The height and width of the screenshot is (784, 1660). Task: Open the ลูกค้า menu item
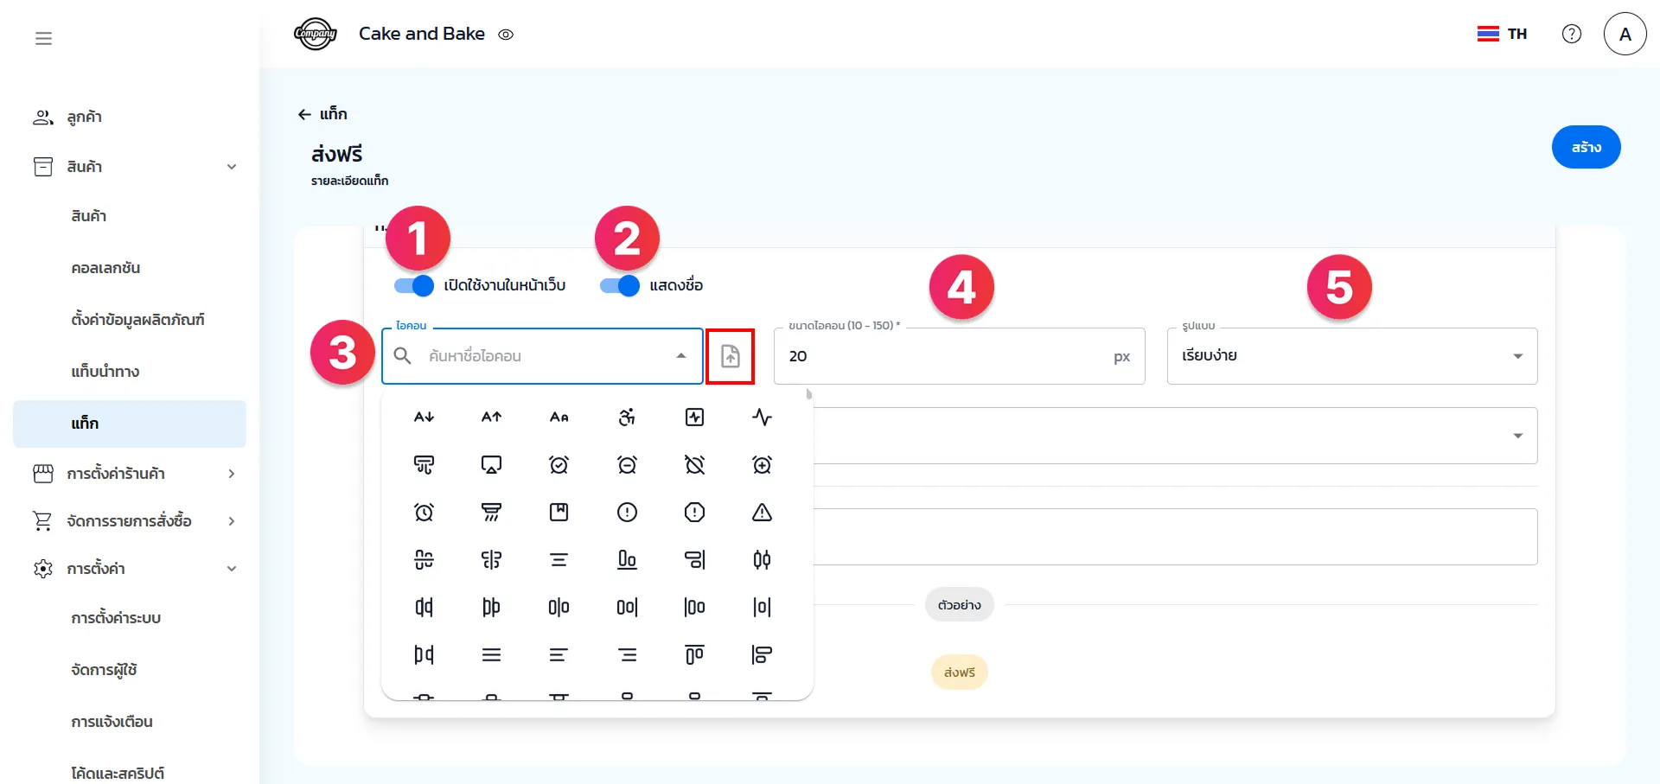pyautogui.click(x=84, y=118)
